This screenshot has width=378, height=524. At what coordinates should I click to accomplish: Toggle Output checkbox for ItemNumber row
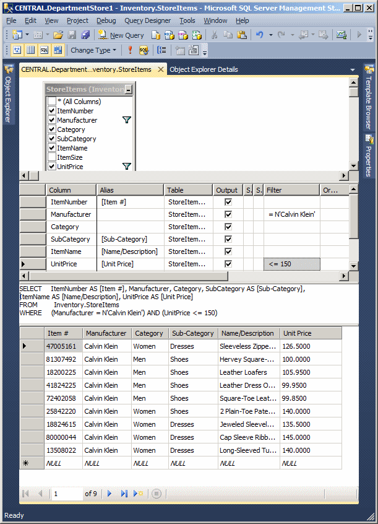[228, 202]
